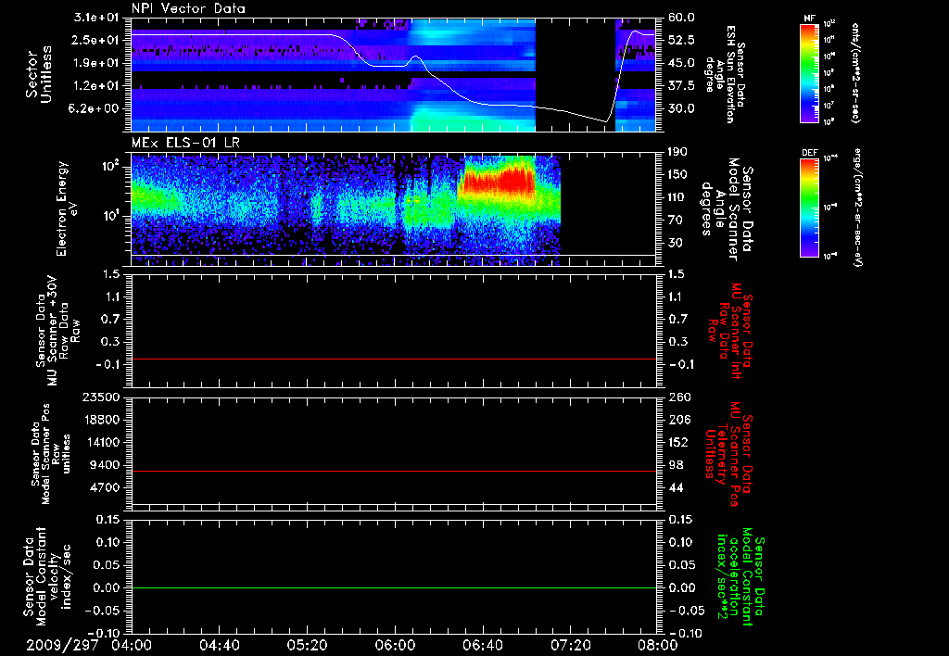This screenshot has width=949, height=656.
Task: Click the 05:20 time axis label
Action: click(x=307, y=645)
